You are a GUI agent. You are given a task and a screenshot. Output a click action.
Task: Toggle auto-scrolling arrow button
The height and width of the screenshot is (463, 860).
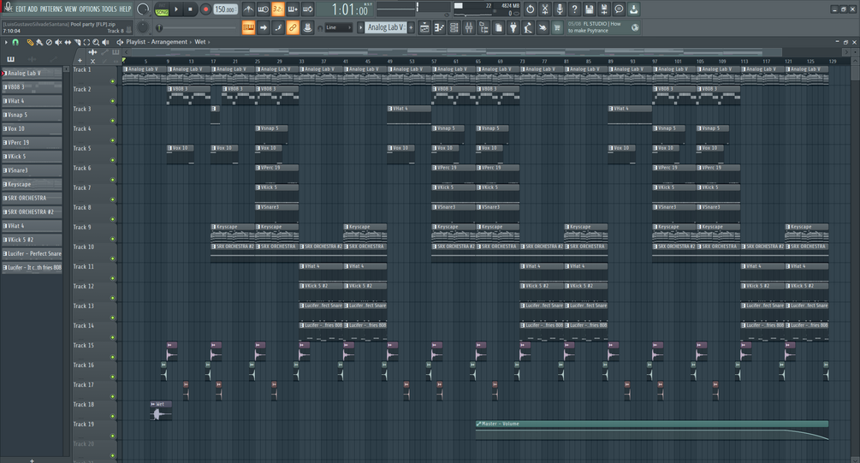(264, 27)
